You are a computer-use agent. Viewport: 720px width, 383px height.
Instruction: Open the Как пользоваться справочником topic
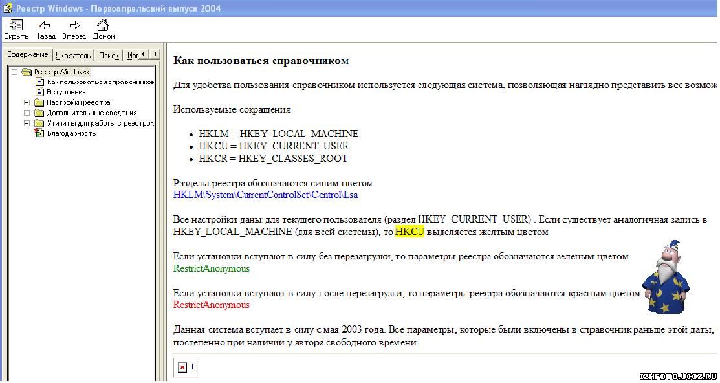click(x=100, y=82)
